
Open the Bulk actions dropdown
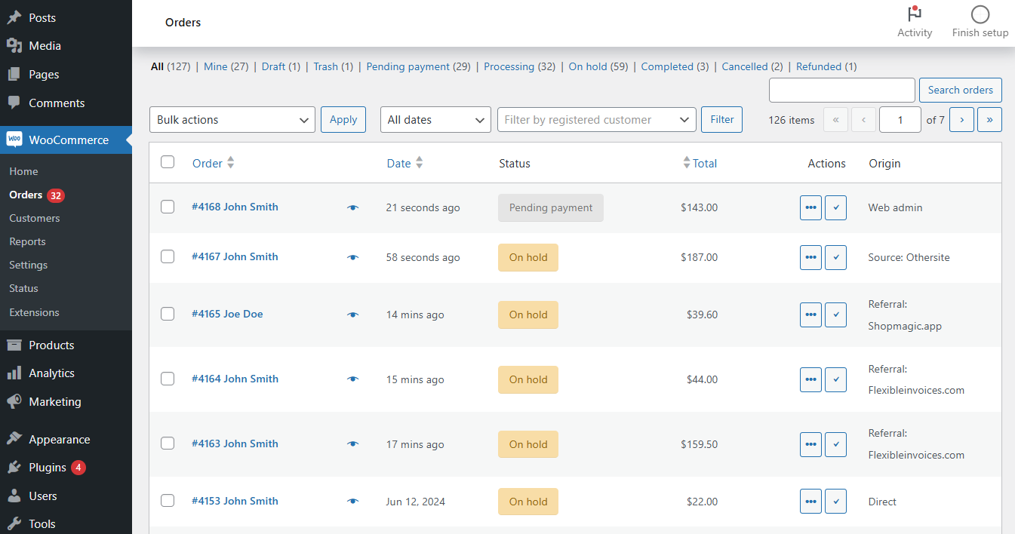coord(232,119)
